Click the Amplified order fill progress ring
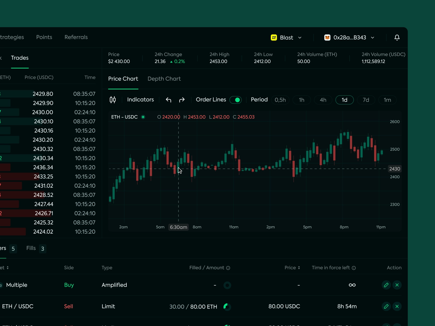 click(x=227, y=285)
